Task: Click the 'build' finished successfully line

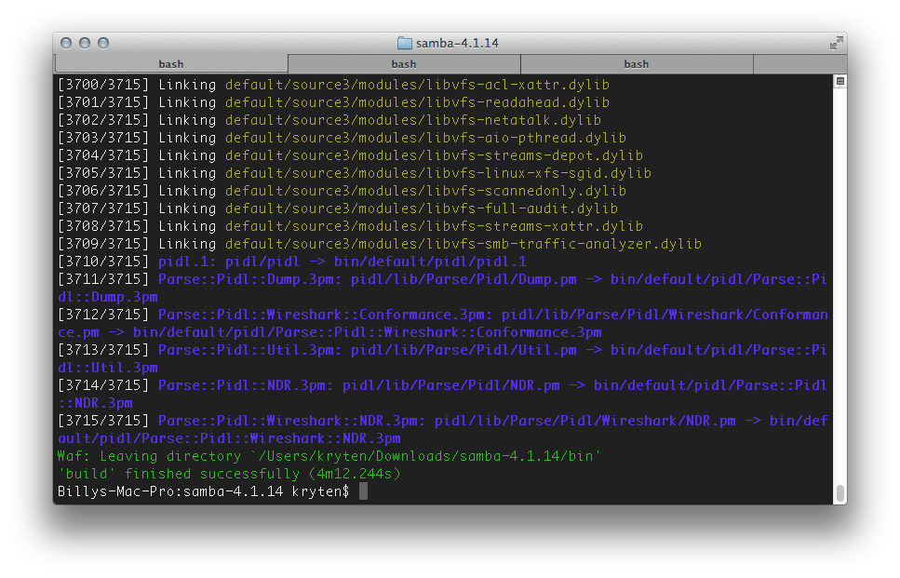Action: pyautogui.click(x=229, y=474)
